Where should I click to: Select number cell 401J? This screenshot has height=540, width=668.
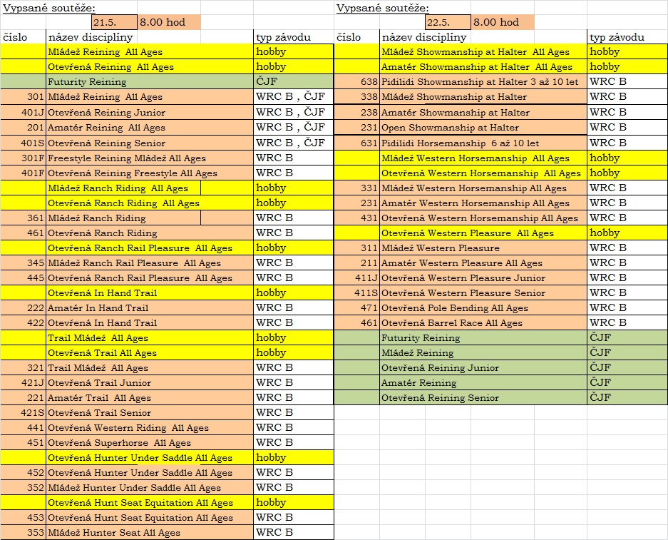(24, 112)
